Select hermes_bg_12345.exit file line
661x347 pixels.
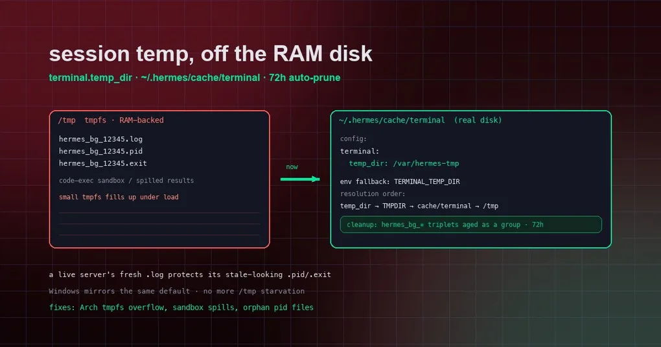(103, 163)
